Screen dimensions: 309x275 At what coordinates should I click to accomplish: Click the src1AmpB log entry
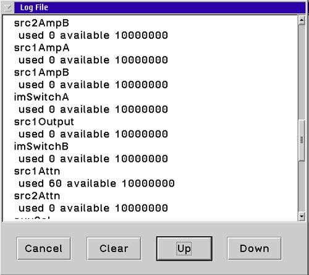pyautogui.click(x=41, y=72)
